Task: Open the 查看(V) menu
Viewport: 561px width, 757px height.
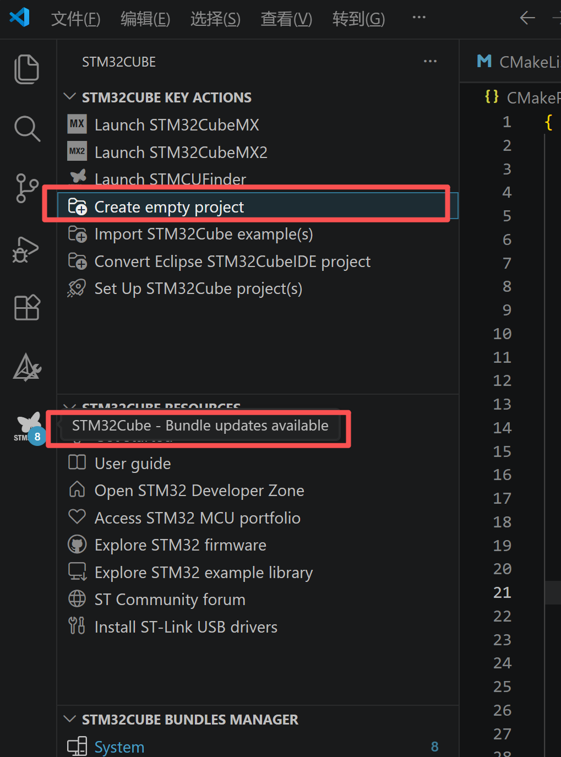Action: coord(286,19)
